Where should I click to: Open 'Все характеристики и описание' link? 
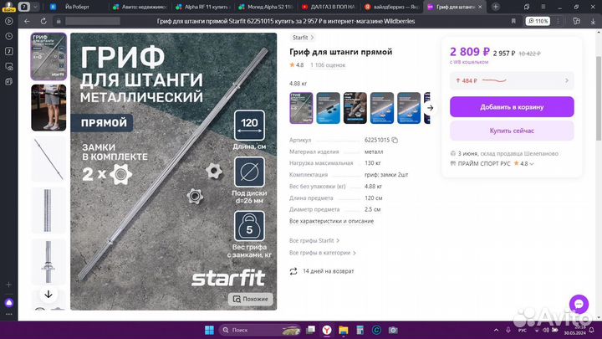pyautogui.click(x=331, y=221)
